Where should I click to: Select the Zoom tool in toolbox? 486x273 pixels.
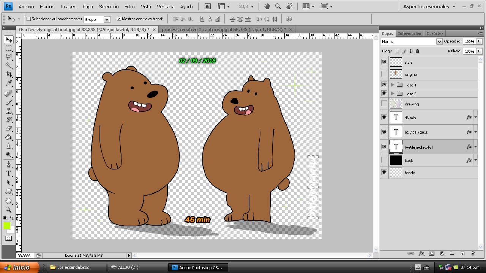(9, 210)
